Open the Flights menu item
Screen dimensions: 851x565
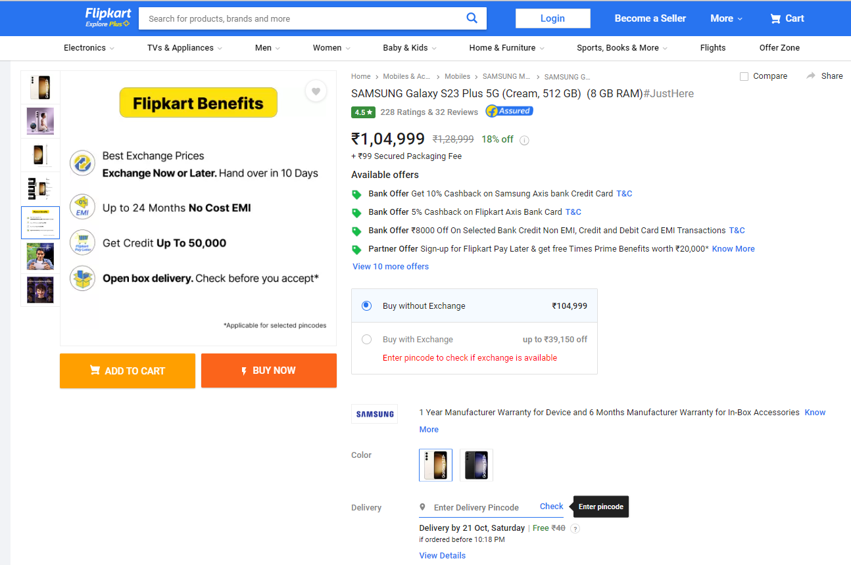point(713,48)
